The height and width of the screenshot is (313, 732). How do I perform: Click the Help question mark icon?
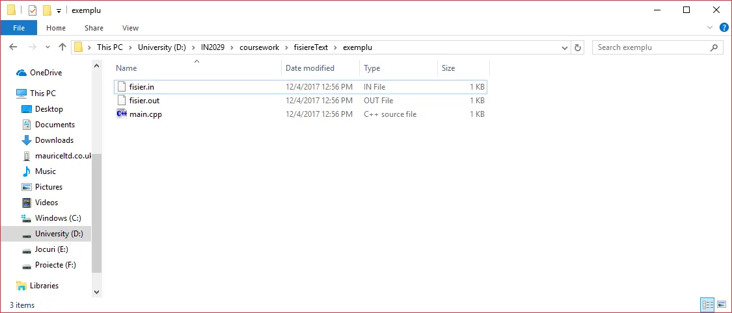pos(724,28)
